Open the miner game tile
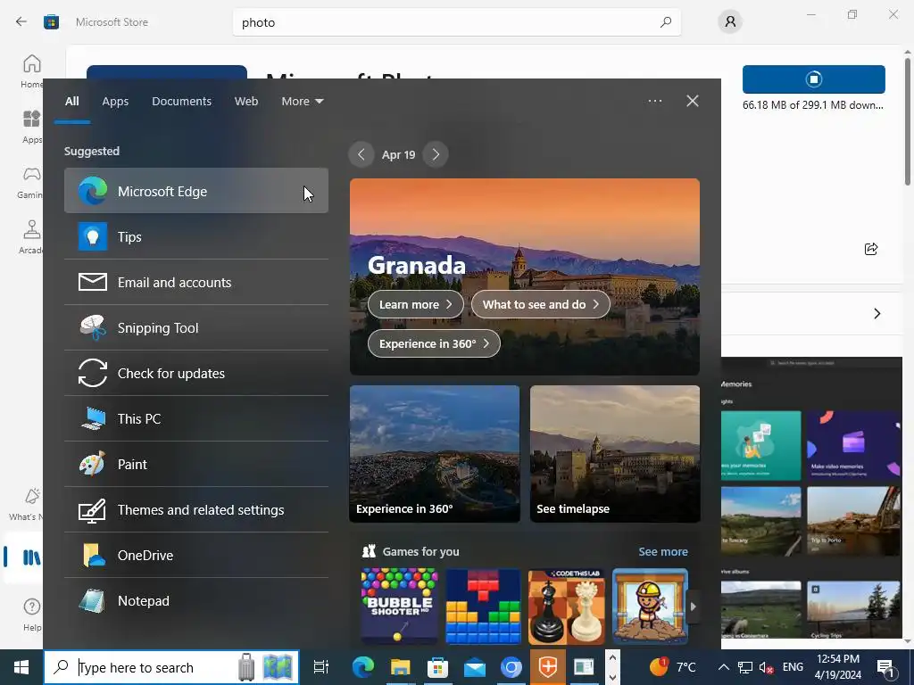The height and width of the screenshot is (685, 914). point(651,606)
